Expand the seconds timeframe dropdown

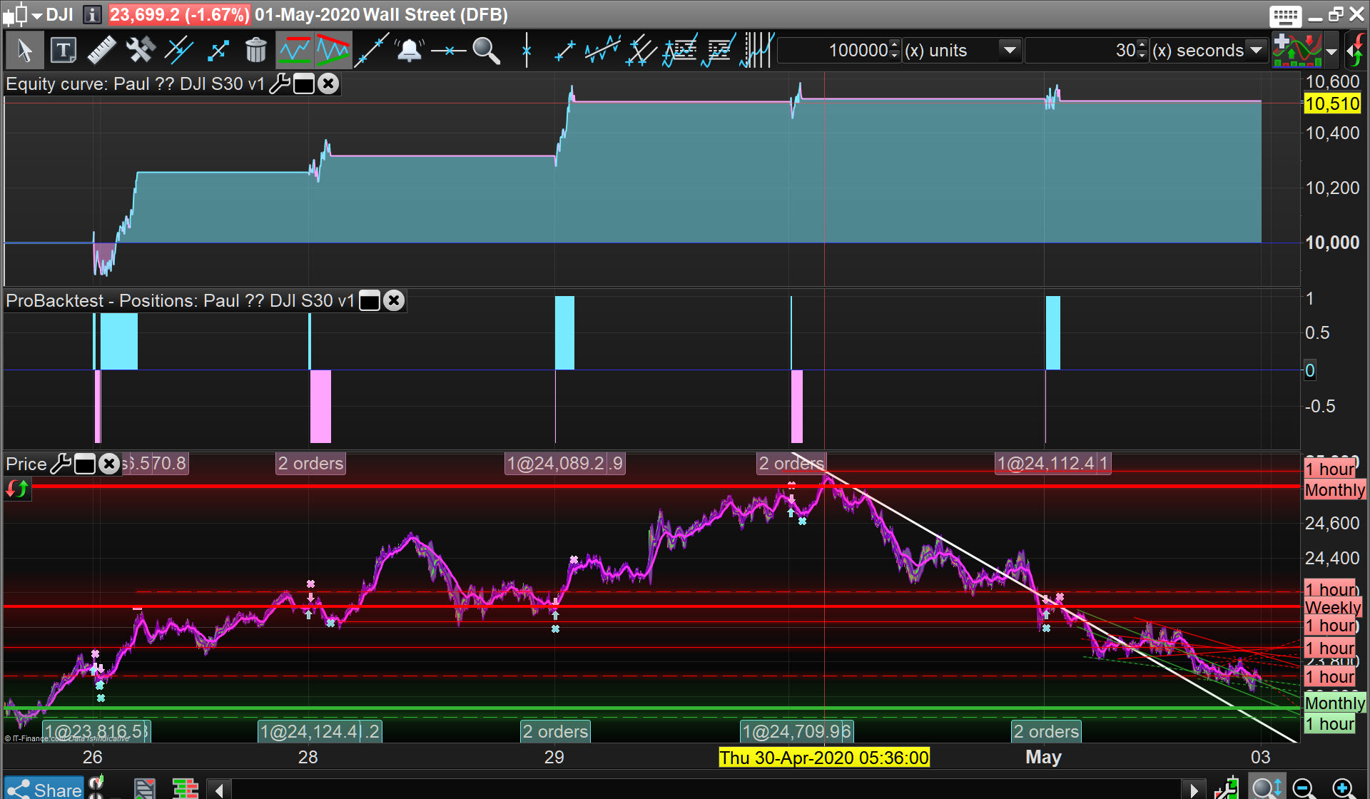coord(1256,51)
